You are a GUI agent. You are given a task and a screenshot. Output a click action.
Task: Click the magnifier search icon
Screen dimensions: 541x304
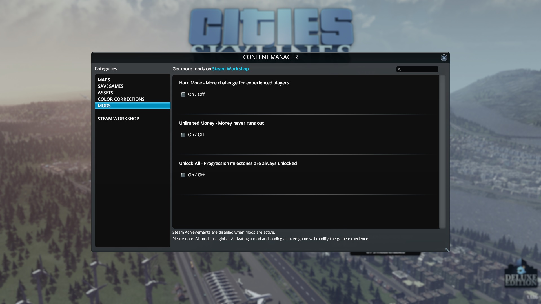(x=399, y=70)
